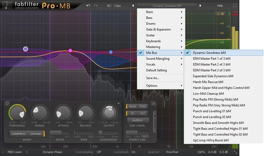The width and height of the screenshot is (264, 156).
Task: Load Punch and Levelling 02 preset
Action: pos(224,117)
